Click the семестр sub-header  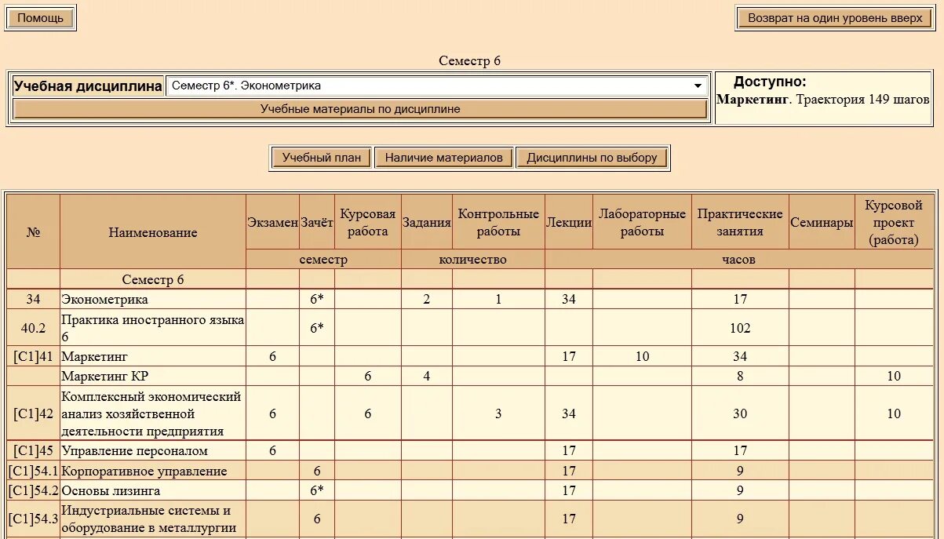323,260
